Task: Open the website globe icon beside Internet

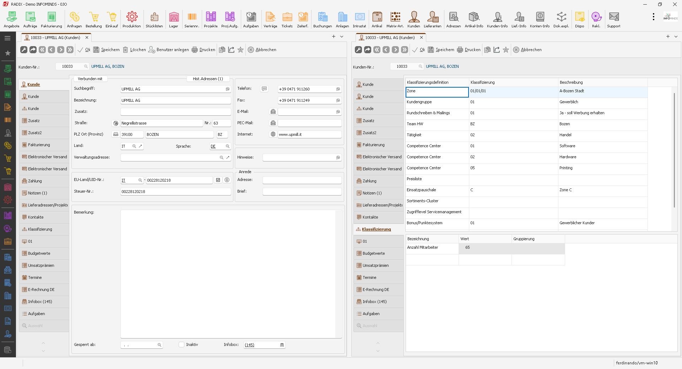Action: click(273, 134)
